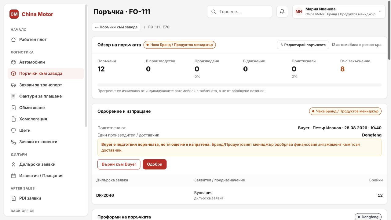The width and height of the screenshot is (391, 220).
Task: Go back via Поръчки към завода breadcrumb button
Action: pyautogui.click(x=116, y=27)
